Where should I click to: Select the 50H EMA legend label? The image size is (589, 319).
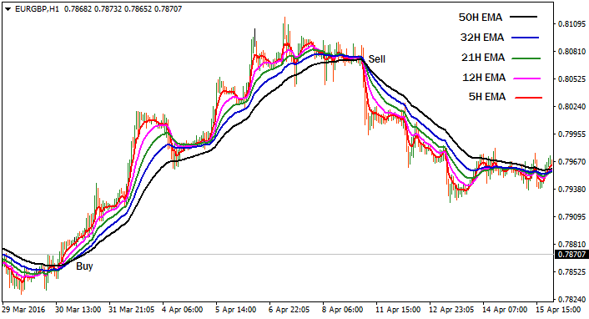pyautogui.click(x=480, y=18)
